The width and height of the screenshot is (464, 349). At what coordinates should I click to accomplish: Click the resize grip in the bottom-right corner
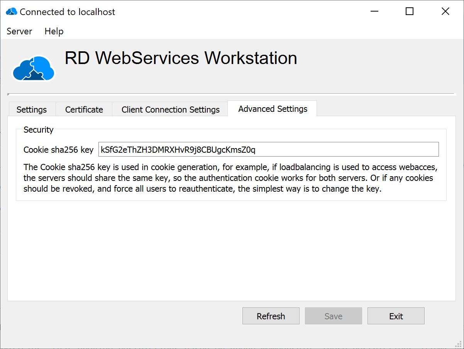(459, 344)
